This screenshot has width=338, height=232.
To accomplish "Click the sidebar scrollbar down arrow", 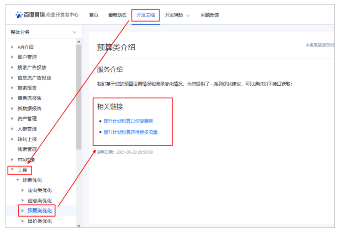I will pos(78,225).
